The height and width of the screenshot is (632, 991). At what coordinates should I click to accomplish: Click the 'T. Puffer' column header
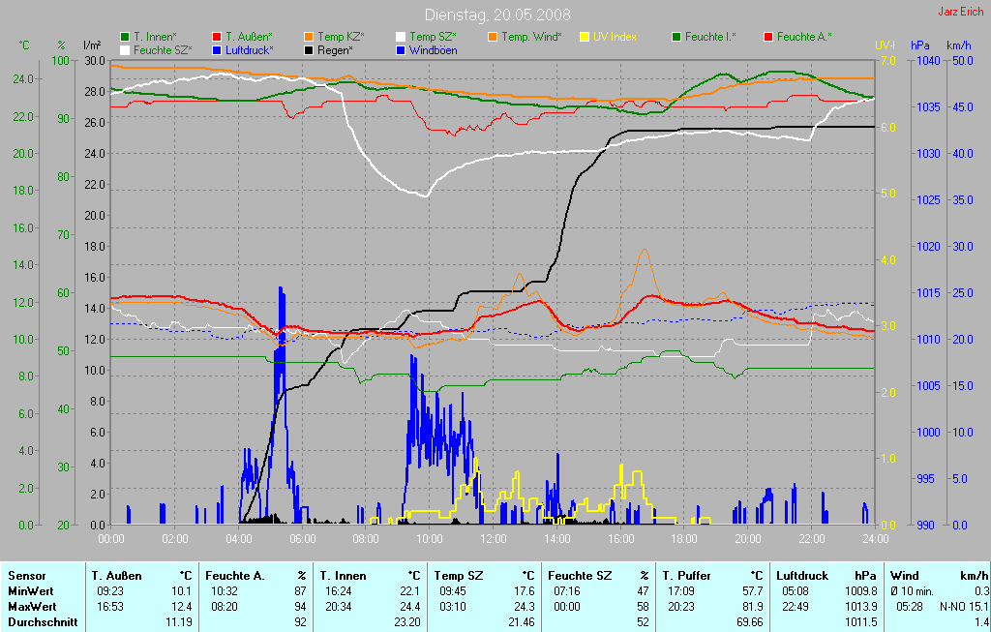pyautogui.click(x=686, y=576)
